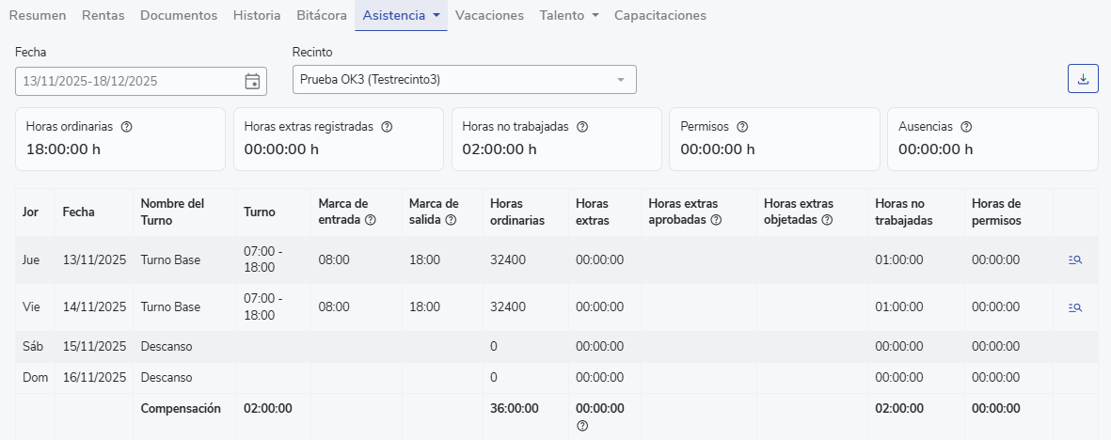Click help icon under Compensación extras total
The image size is (1111, 440).
pos(582,426)
